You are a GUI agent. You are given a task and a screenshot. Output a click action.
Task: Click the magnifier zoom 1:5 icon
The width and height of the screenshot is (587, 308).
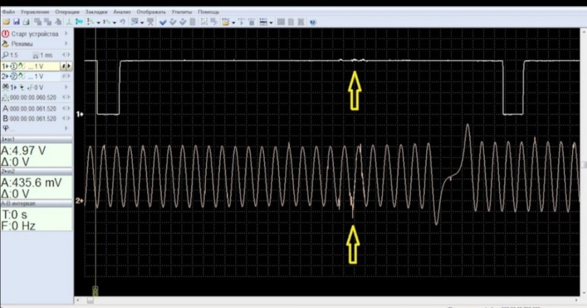tap(5, 55)
